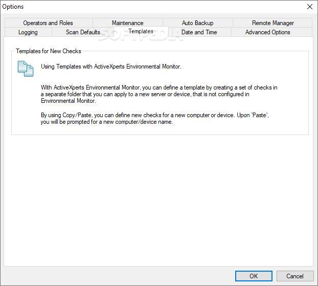Screen dimensions: 318x286
Task: Select the Templates tab
Action: click(141, 31)
